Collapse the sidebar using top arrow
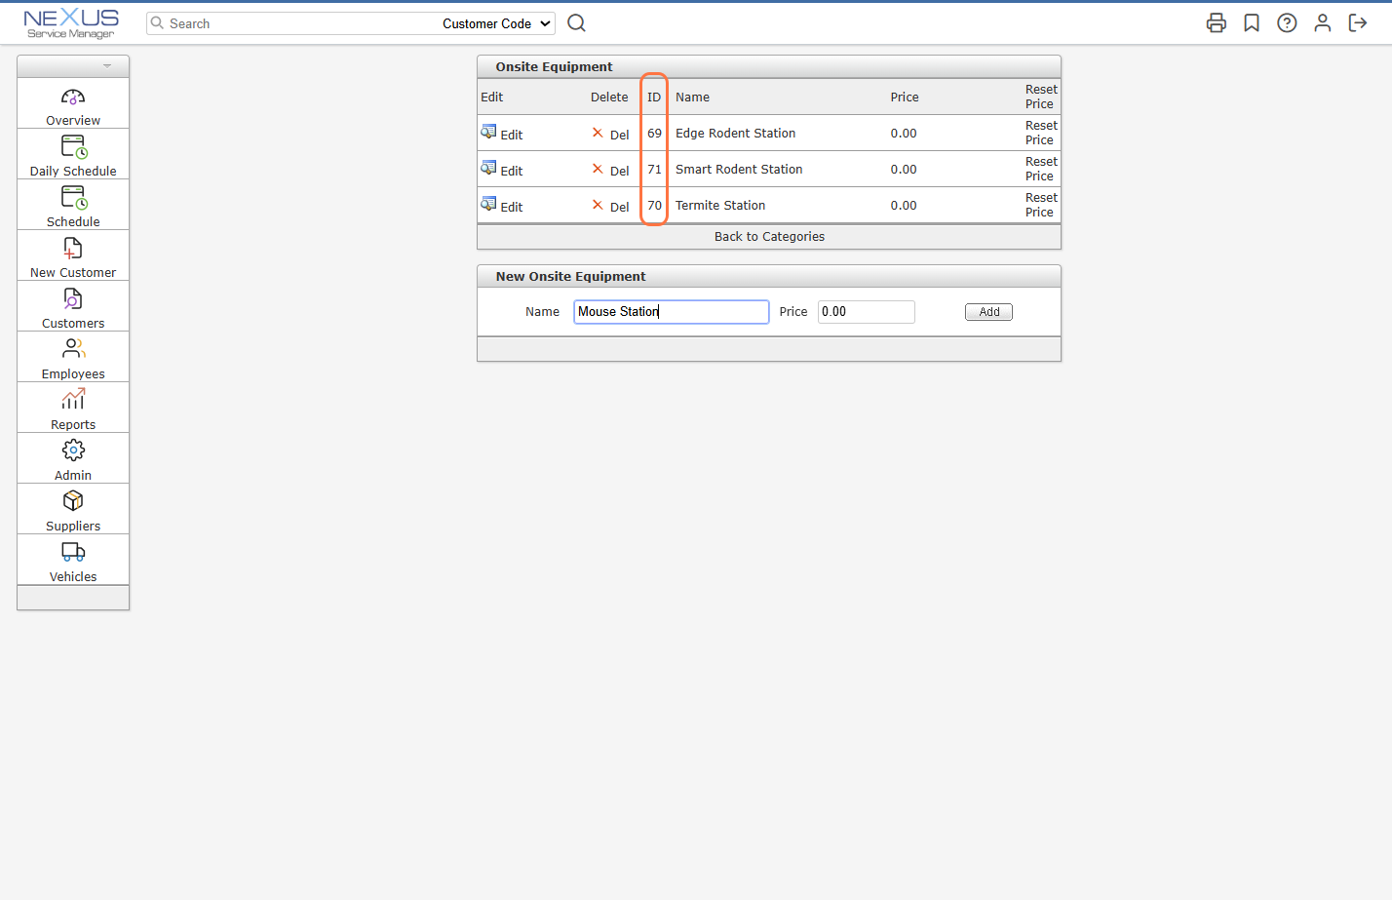 pos(107,66)
